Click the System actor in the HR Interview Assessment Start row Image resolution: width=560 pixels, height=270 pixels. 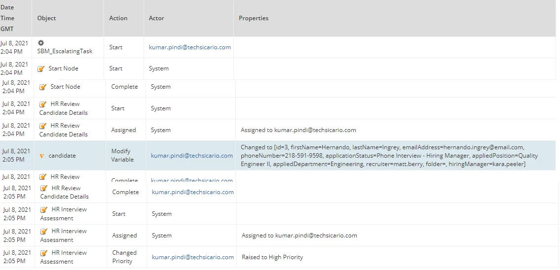162,214
